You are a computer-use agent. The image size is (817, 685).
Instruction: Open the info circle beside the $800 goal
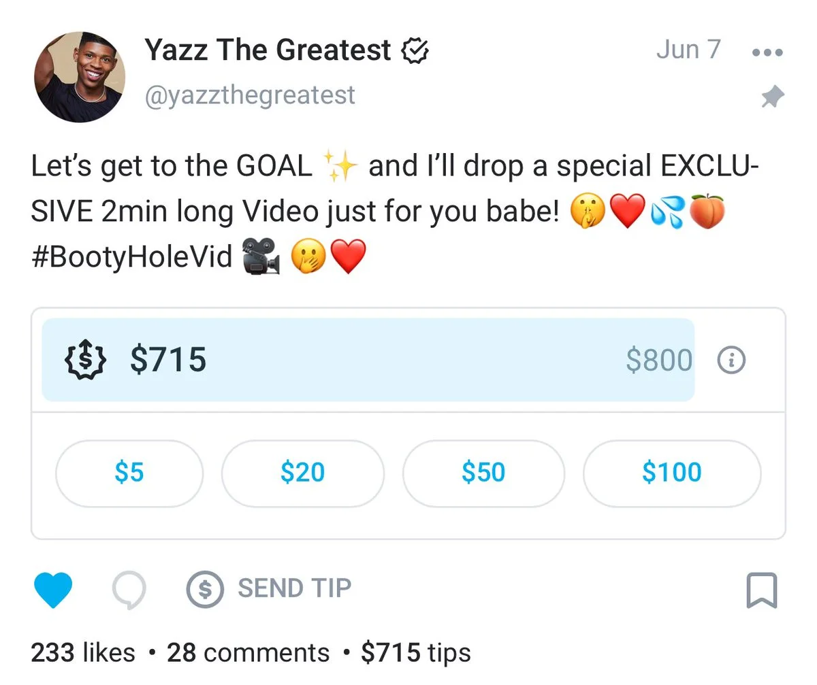731,361
